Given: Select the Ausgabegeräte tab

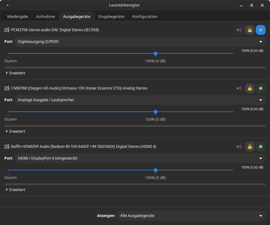Looking at the screenshot, I should 77,16.
